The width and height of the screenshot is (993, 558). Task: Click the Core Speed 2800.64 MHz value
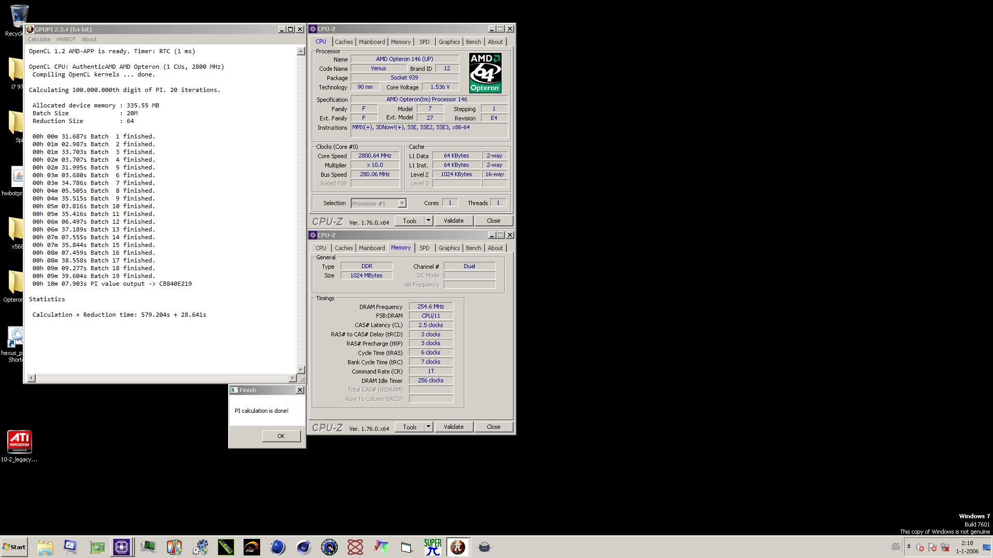(x=375, y=156)
